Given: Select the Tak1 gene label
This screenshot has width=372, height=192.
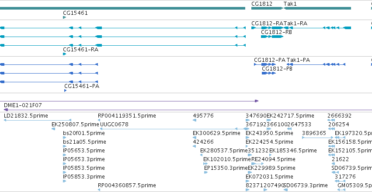Looking at the screenshot, I should pyautogui.click(x=290, y=4).
